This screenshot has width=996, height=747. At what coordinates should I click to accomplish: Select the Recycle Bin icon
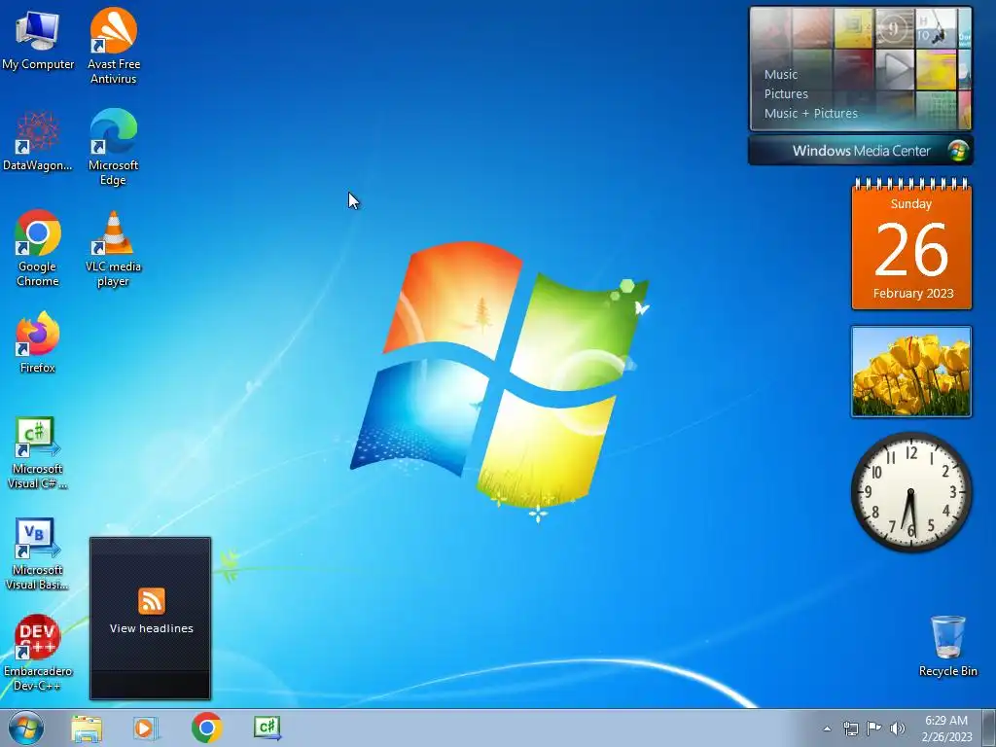tap(947, 646)
